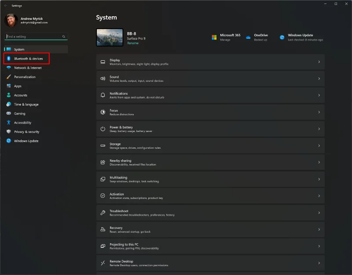
Task: Click the Focus target icon
Action: tap(103, 112)
